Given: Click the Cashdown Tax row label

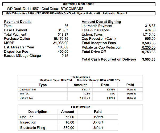Looking at the screenshot, I should tap(28, 90).
